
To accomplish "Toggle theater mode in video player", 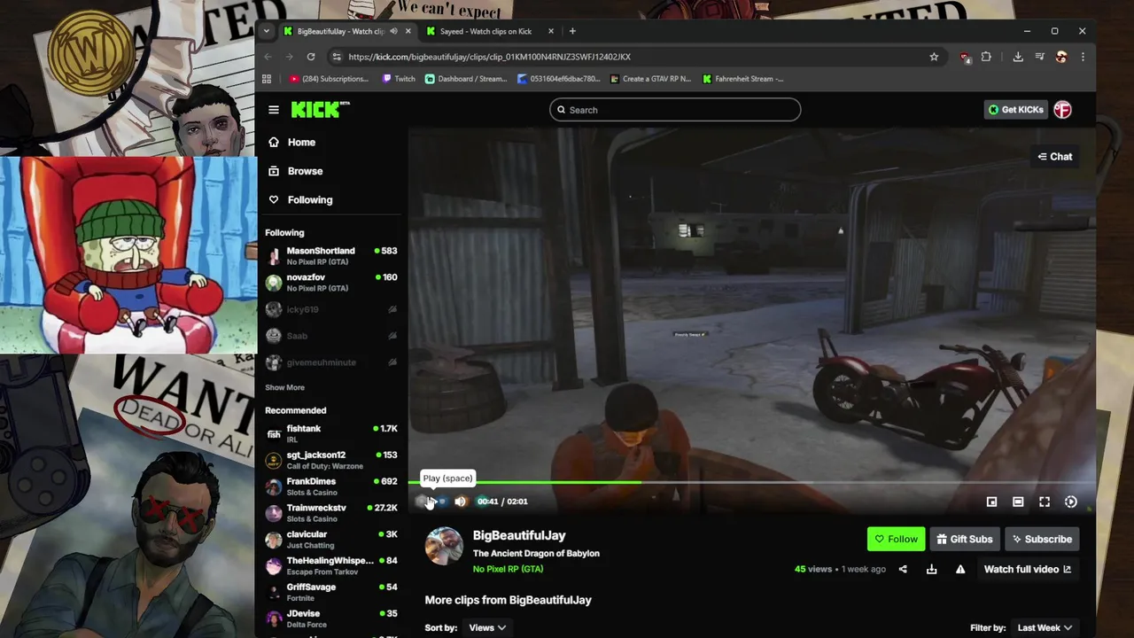I will pos(1018,502).
